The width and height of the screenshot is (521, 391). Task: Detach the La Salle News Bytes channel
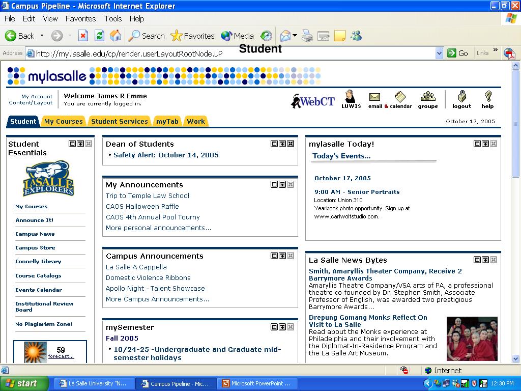[485, 260]
